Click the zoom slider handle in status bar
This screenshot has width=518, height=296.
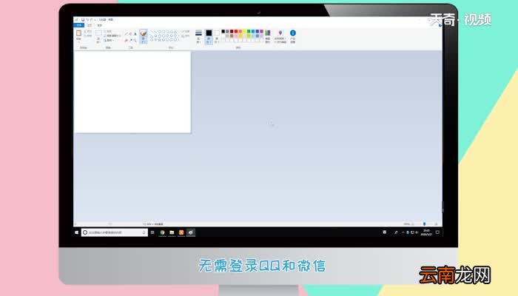(424, 224)
